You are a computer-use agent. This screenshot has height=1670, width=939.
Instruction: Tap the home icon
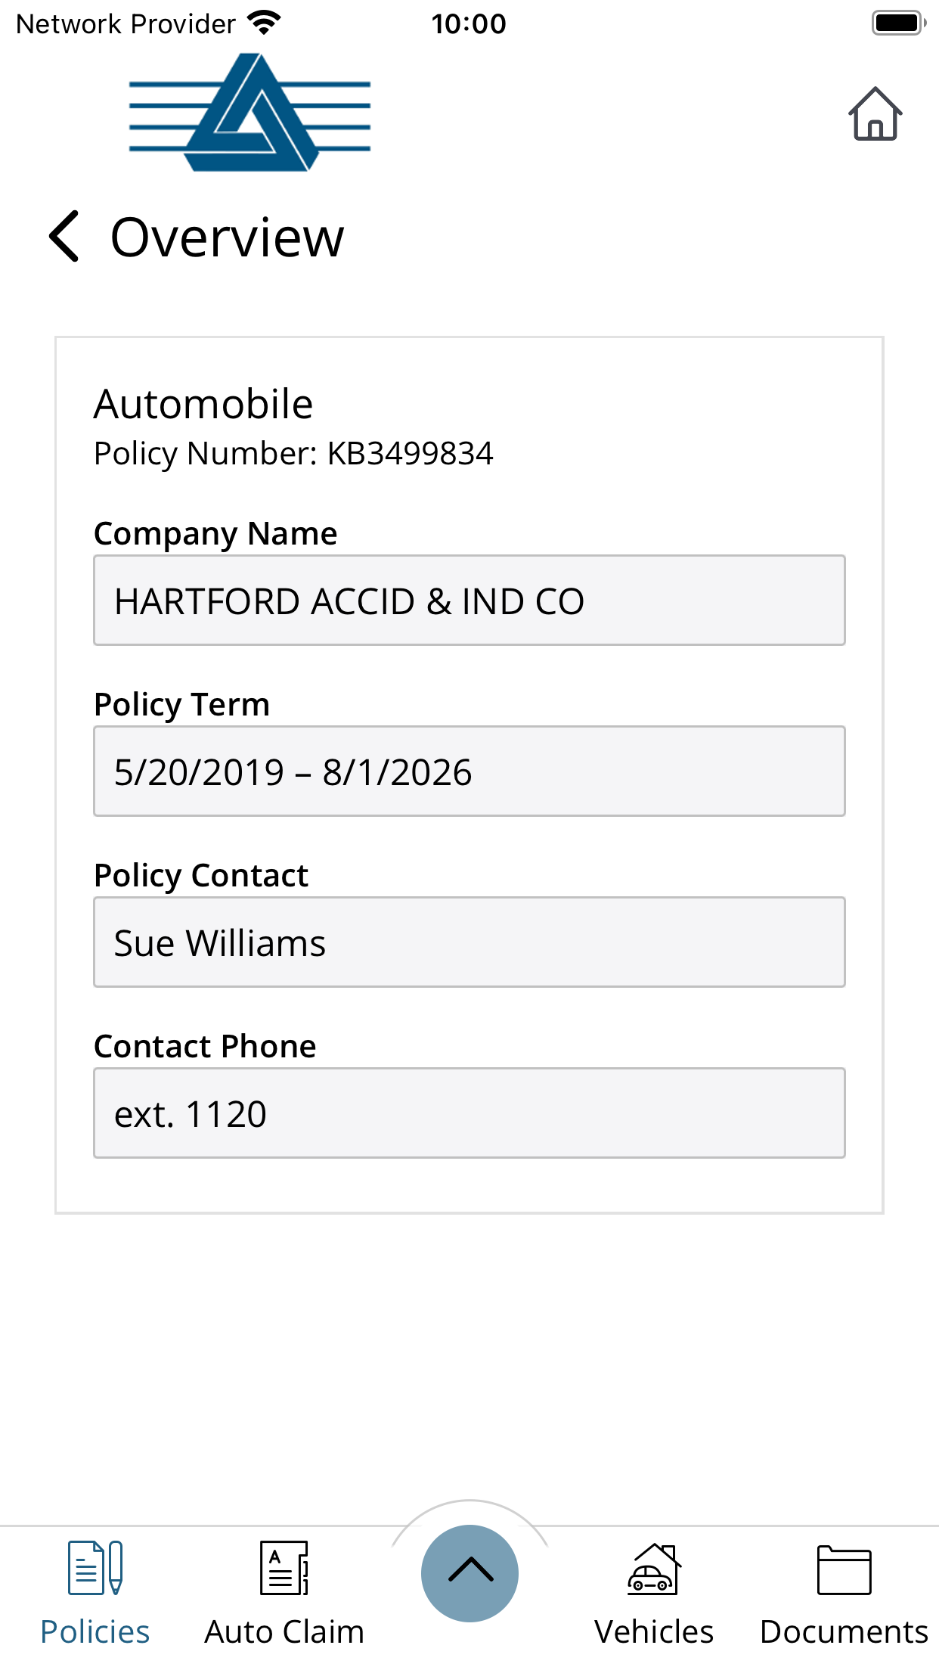[875, 113]
